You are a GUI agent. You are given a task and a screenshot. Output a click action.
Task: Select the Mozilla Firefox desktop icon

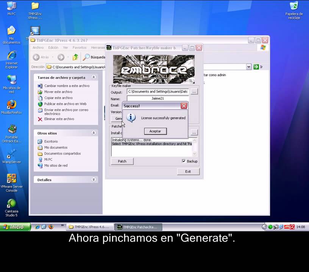pos(11,107)
